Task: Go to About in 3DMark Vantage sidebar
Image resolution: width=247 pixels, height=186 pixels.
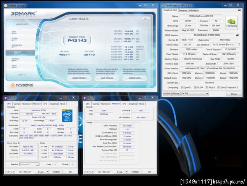Action: click(14, 66)
